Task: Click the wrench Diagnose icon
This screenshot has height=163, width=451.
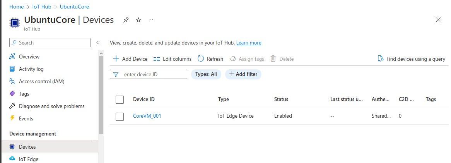Action: 12,106
